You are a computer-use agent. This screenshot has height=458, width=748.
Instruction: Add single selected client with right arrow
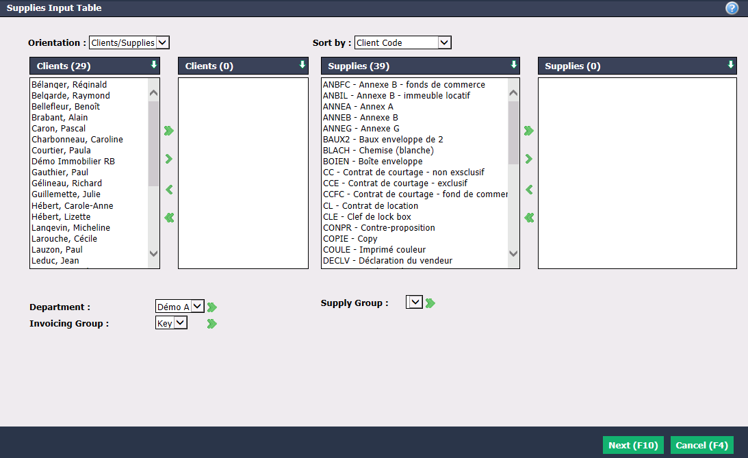(x=169, y=159)
